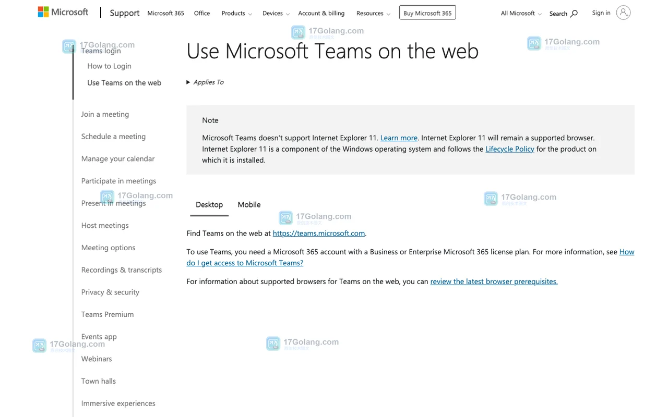Expand the Devices dropdown

[276, 14]
